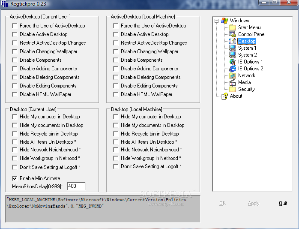Click the IE Options 1 icon
Image resolution: width=299 pixels, height=229 pixels.
(233, 62)
